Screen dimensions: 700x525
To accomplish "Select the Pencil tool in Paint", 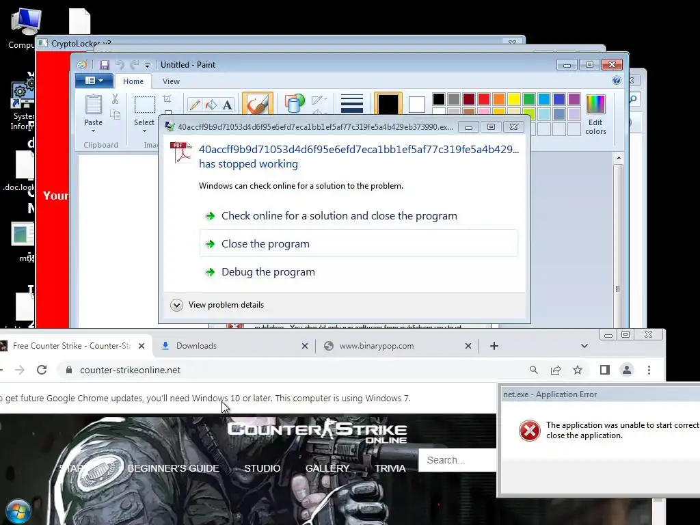I will pos(195,105).
